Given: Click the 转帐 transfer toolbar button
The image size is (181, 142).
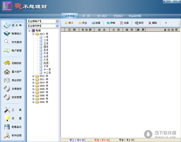Looking at the screenshot, I should pyautogui.click(x=111, y=23).
